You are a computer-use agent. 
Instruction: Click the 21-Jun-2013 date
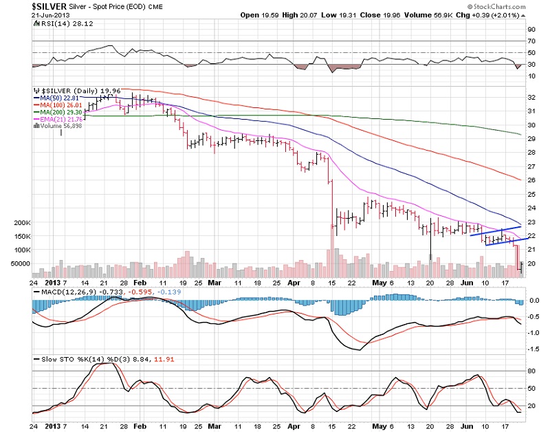(x=50, y=15)
